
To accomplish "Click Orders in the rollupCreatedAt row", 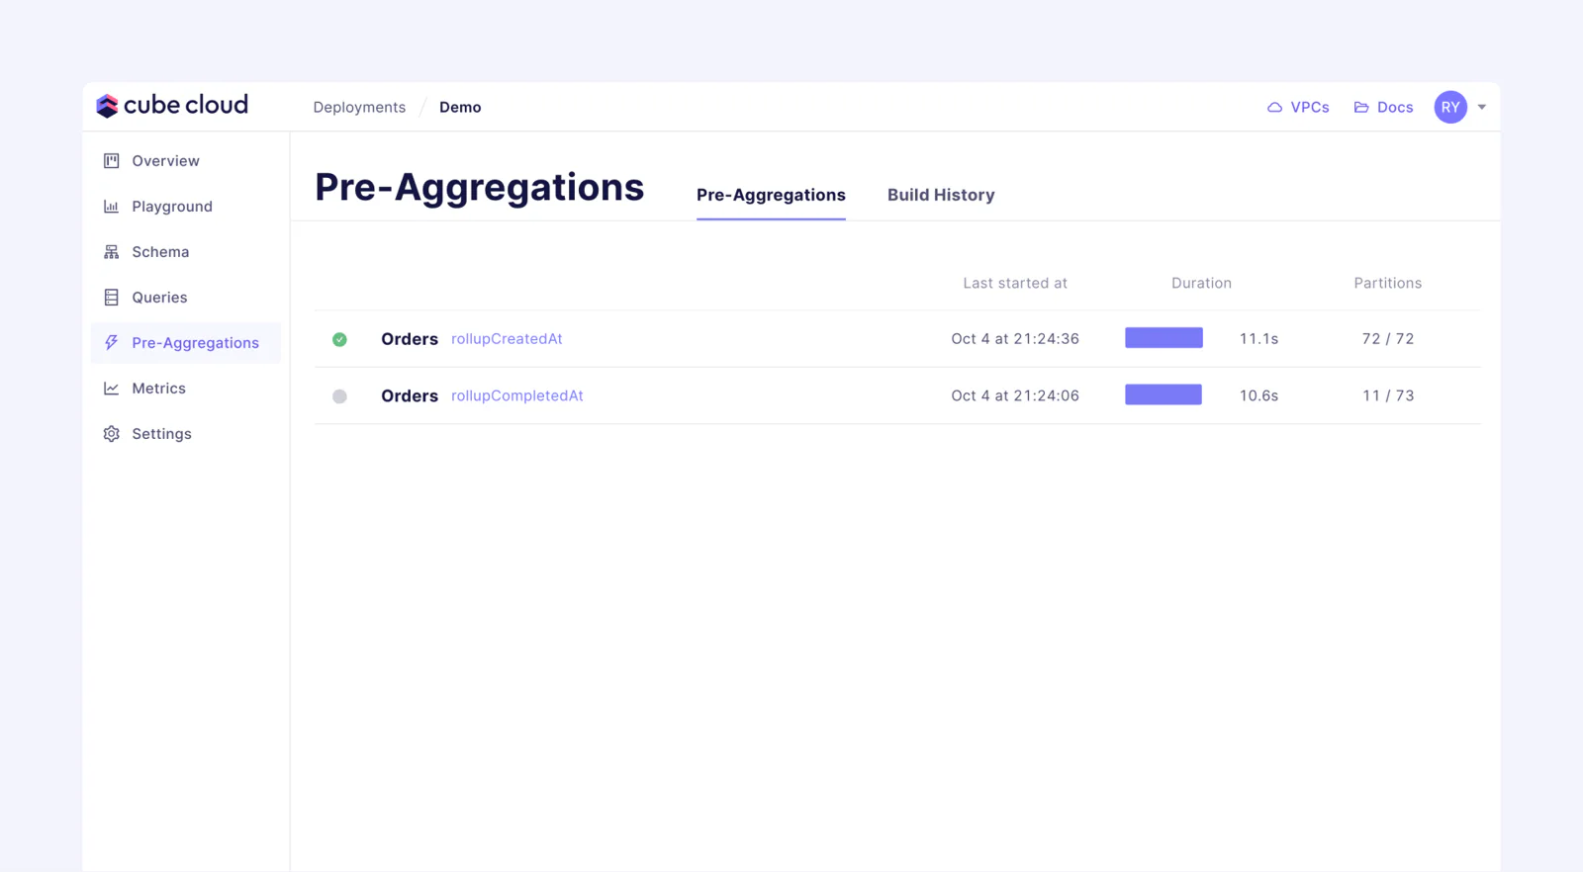I will (410, 338).
